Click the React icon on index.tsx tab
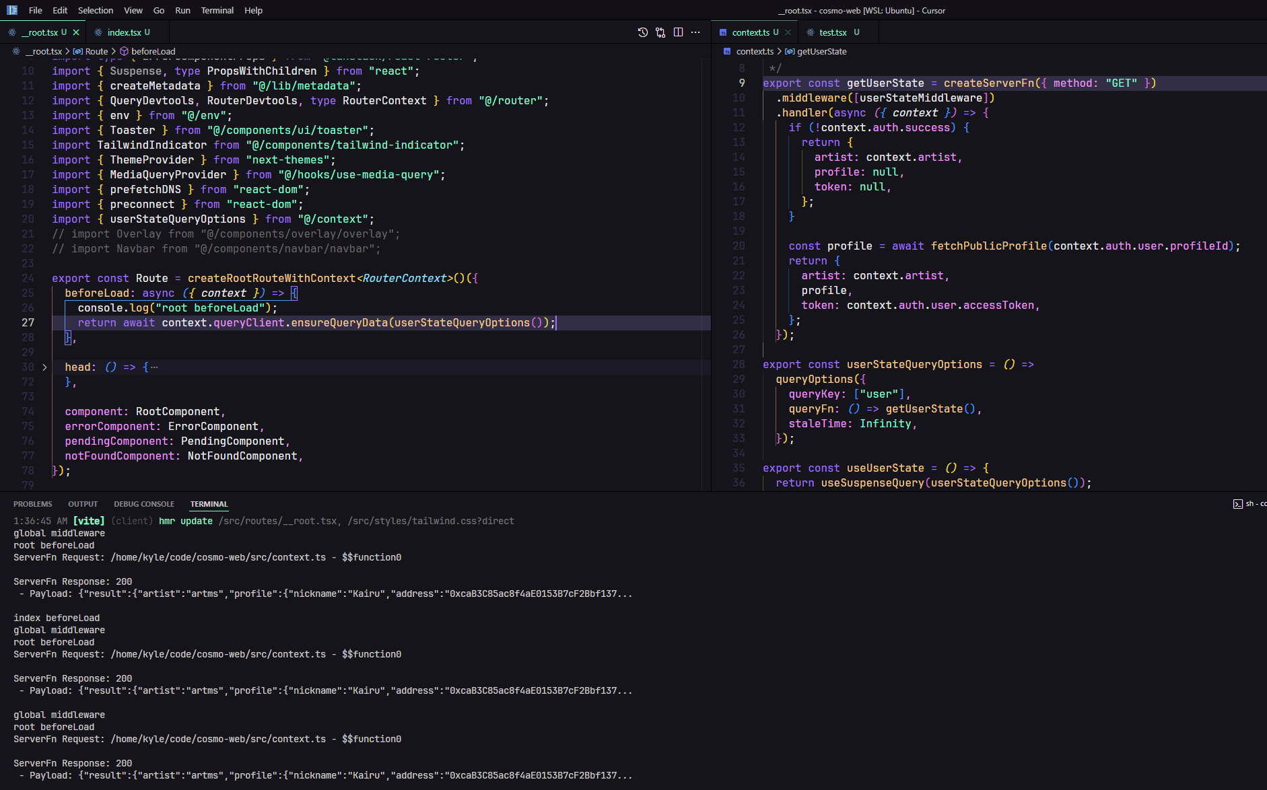Screen dimensions: 1267x790 click(x=98, y=32)
